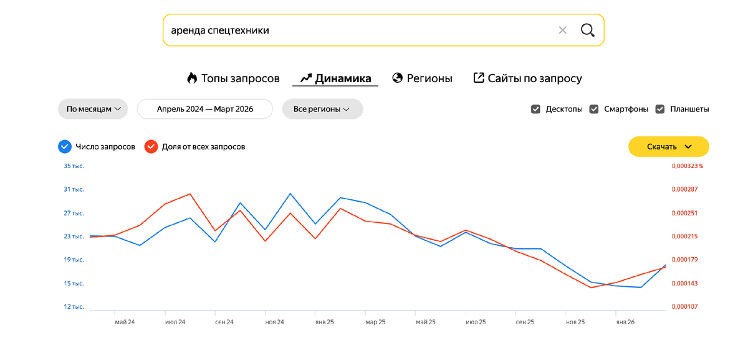Click the 0,000107 axis label
This screenshot has height=338, width=748.
click(x=684, y=307)
